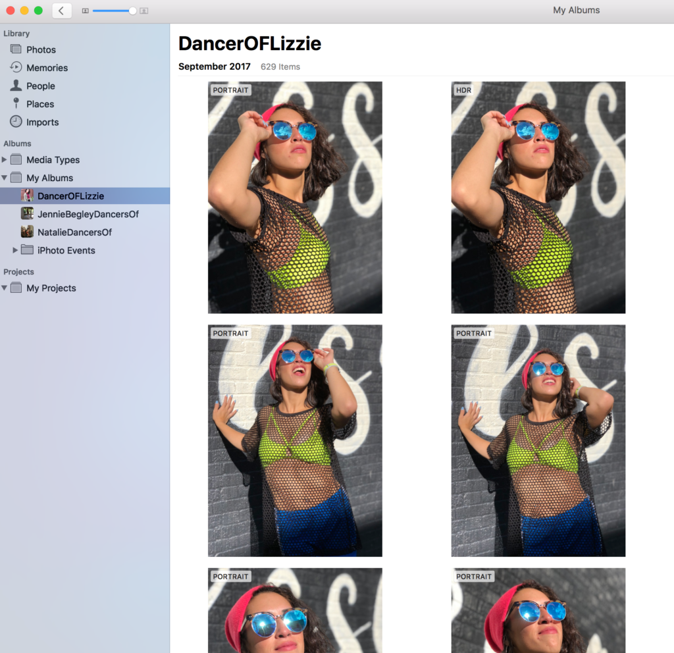Click the small thumbnail zoom-out icon
This screenshot has width=674, height=653.
(x=85, y=11)
